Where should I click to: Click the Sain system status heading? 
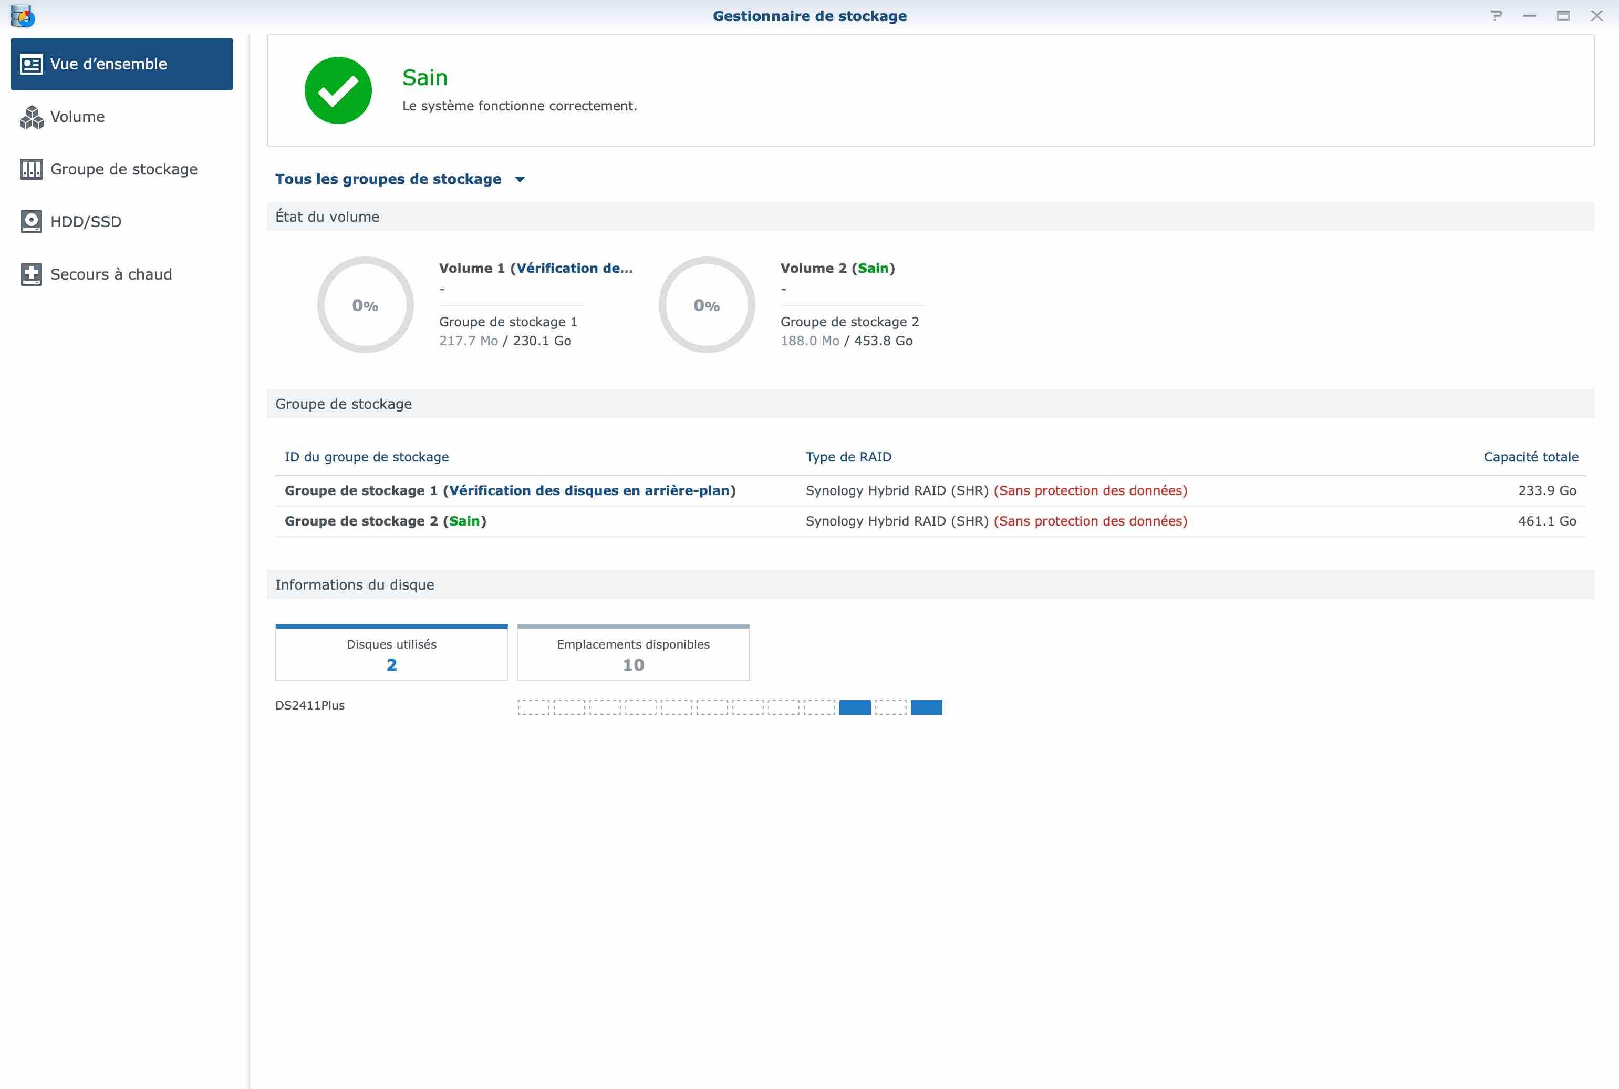tap(424, 77)
